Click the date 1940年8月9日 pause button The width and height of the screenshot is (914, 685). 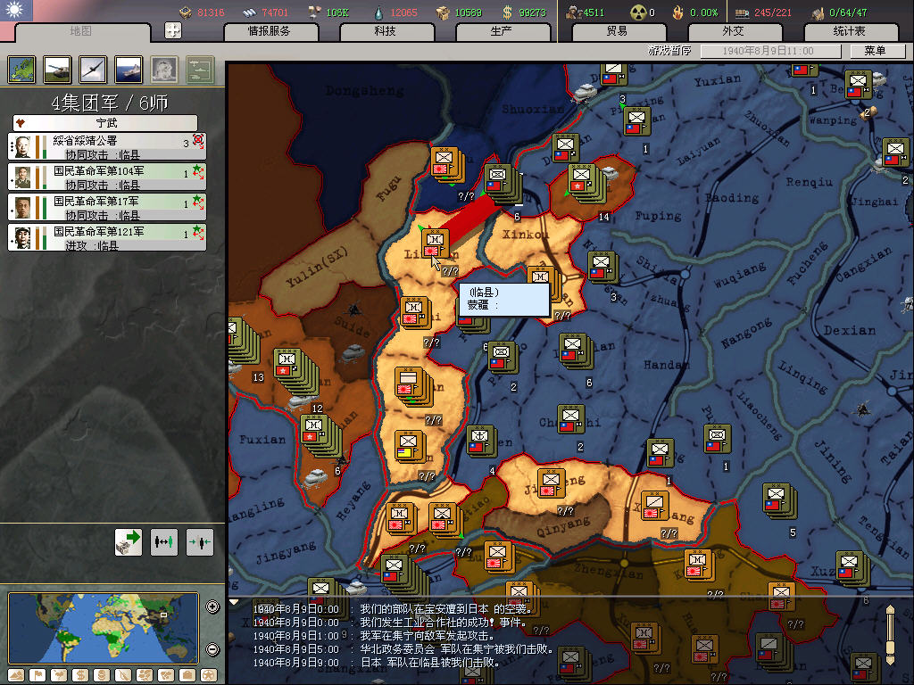[x=769, y=51]
